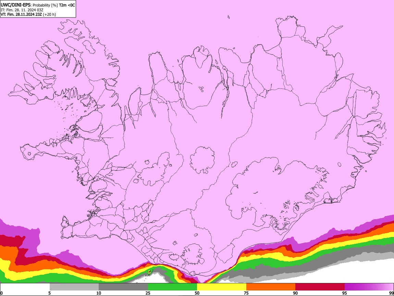Click the yellow 50-75 legend band

point(222,287)
